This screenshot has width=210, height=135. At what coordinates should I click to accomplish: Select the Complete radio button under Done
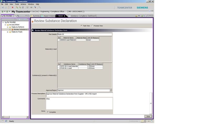pos(48,112)
